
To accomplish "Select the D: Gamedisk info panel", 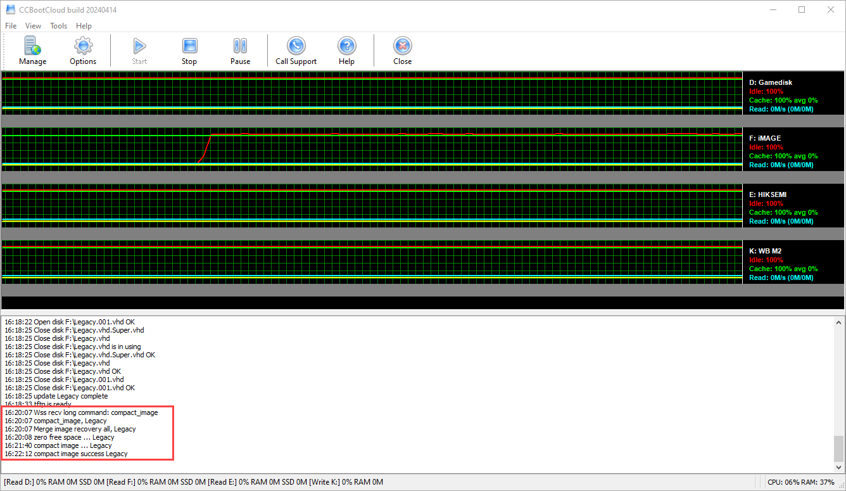I will pyautogui.click(x=793, y=93).
